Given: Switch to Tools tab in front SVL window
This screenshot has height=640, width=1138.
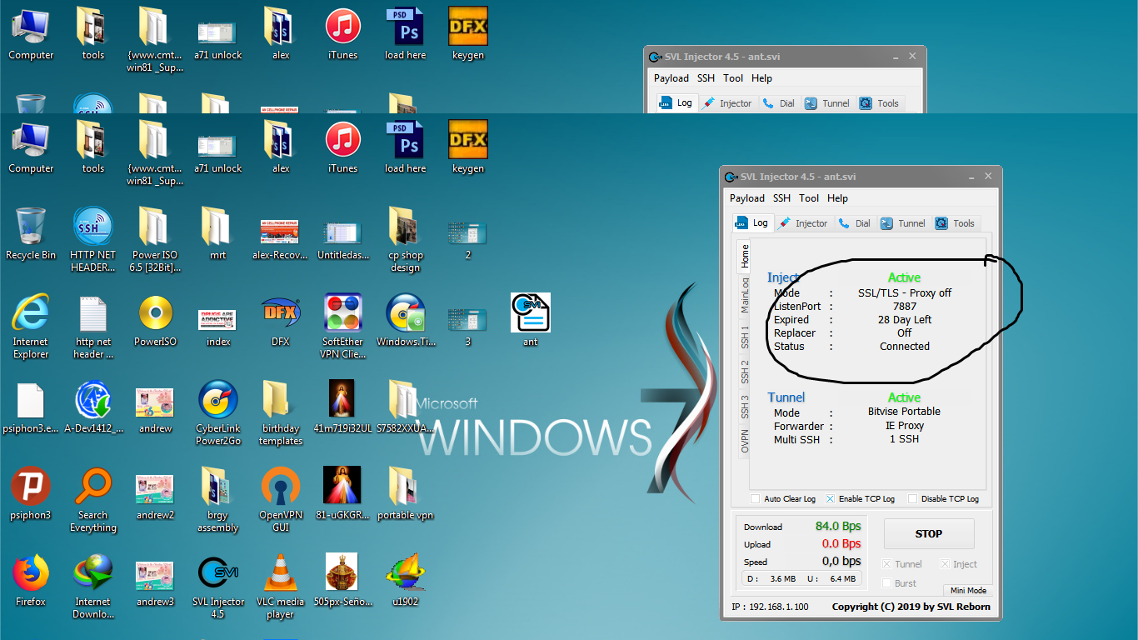Looking at the screenshot, I should 955,223.
